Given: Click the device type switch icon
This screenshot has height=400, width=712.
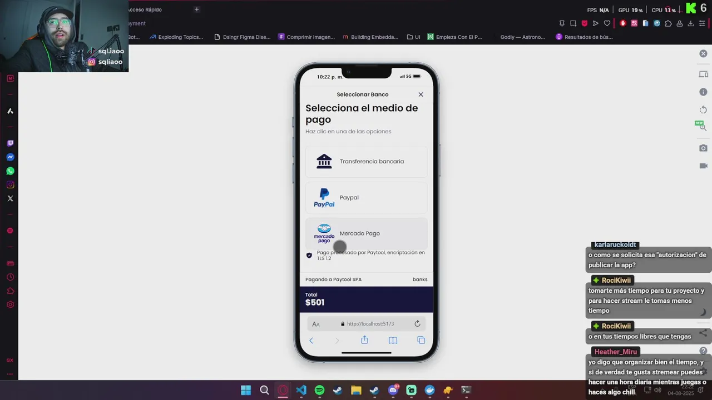Looking at the screenshot, I should click(x=703, y=74).
